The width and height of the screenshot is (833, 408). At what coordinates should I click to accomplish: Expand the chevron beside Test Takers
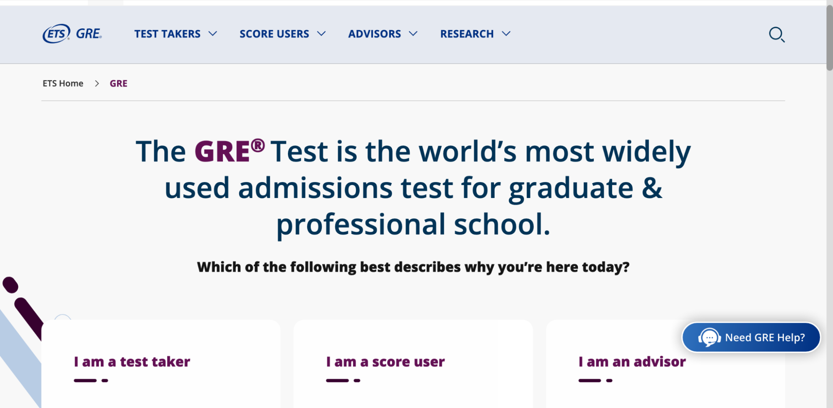point(213,34)
